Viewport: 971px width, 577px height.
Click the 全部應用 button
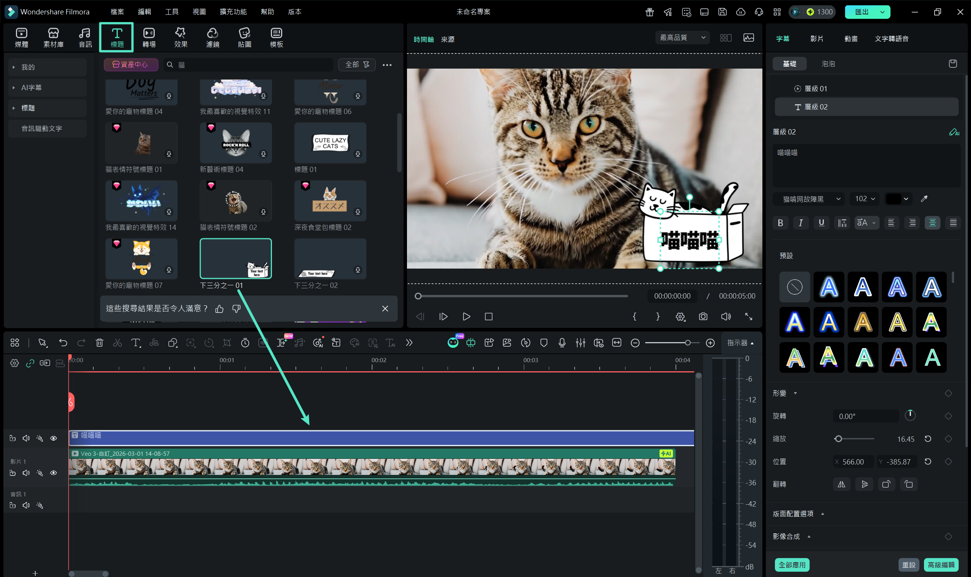coord(792,564)
